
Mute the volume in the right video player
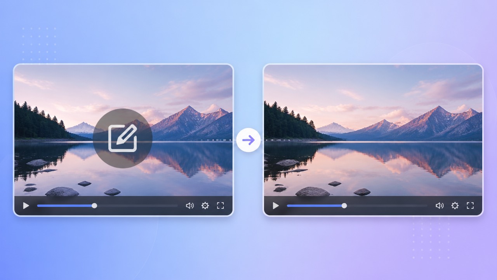click(x=440, y=206)
